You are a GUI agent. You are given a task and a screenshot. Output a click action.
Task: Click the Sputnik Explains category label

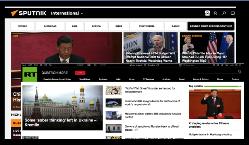(192, 35)
